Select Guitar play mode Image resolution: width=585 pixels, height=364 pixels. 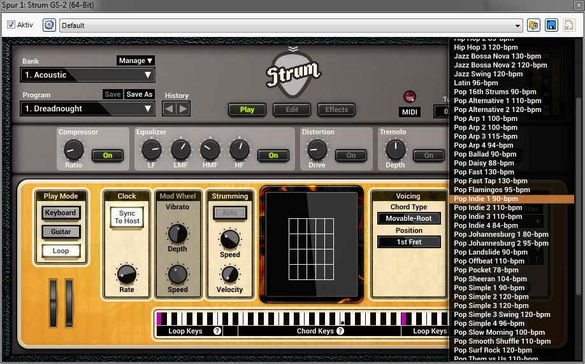(x=61, y=232)
